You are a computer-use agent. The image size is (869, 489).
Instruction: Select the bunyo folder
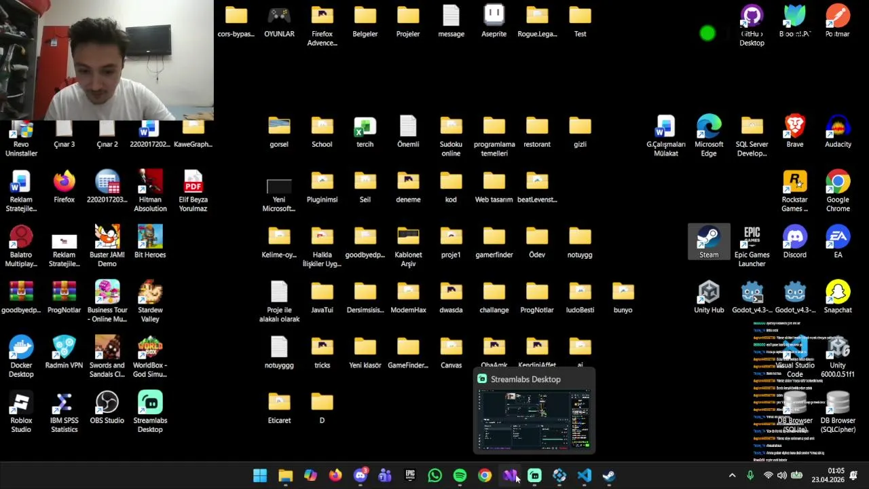623,297
